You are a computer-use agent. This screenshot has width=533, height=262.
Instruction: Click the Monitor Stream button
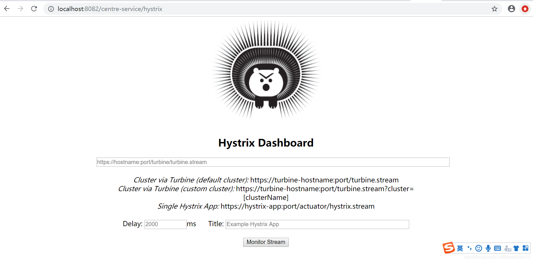[x=266, y=242]
